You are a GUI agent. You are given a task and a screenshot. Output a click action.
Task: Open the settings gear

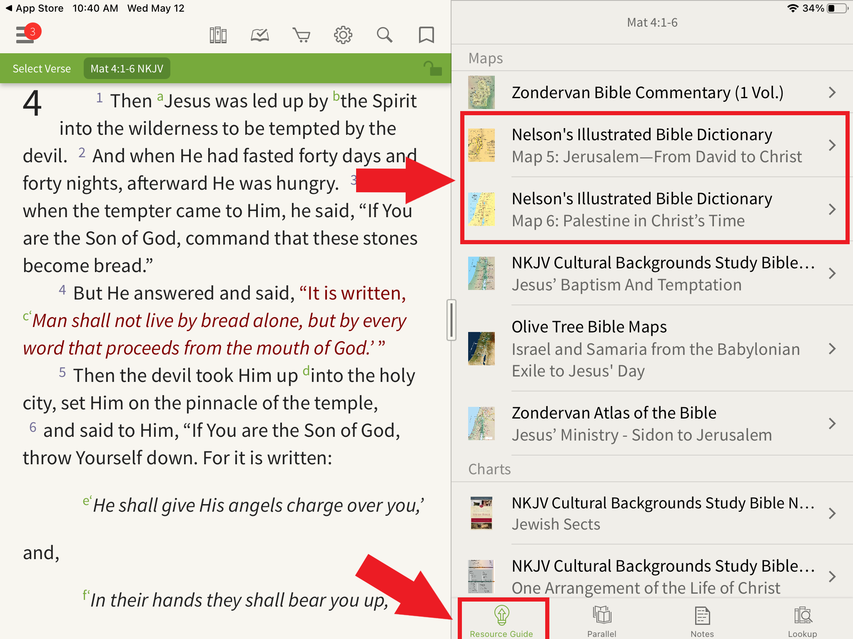[x=343, y=35]
